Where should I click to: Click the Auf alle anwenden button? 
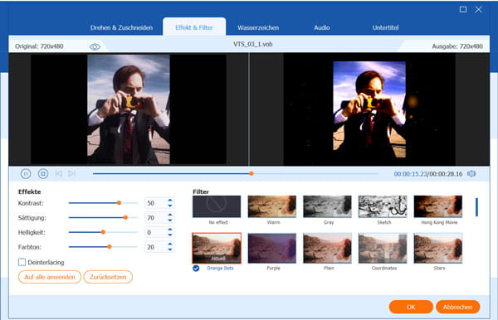tap(50, 277)
